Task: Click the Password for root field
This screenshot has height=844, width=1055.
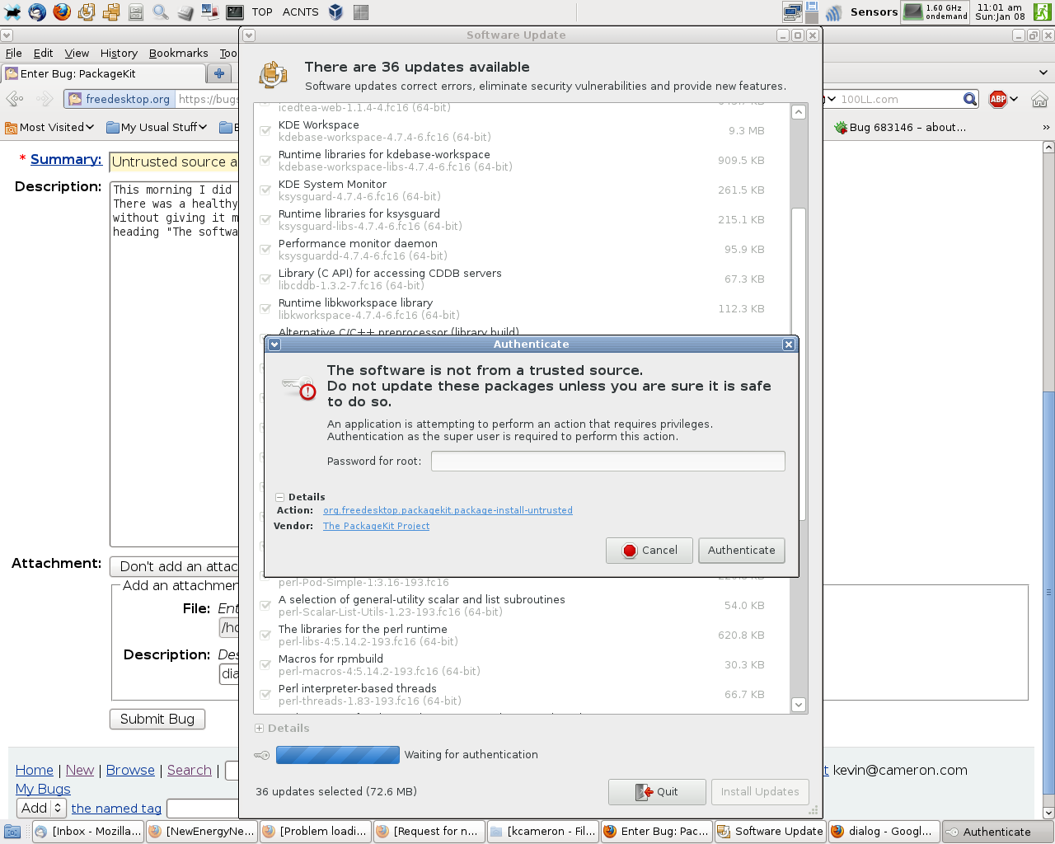Action: click(x=607, y=461)
